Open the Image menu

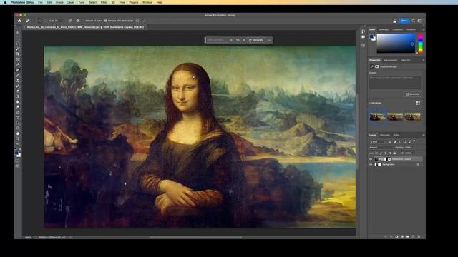tap(59, 2)
